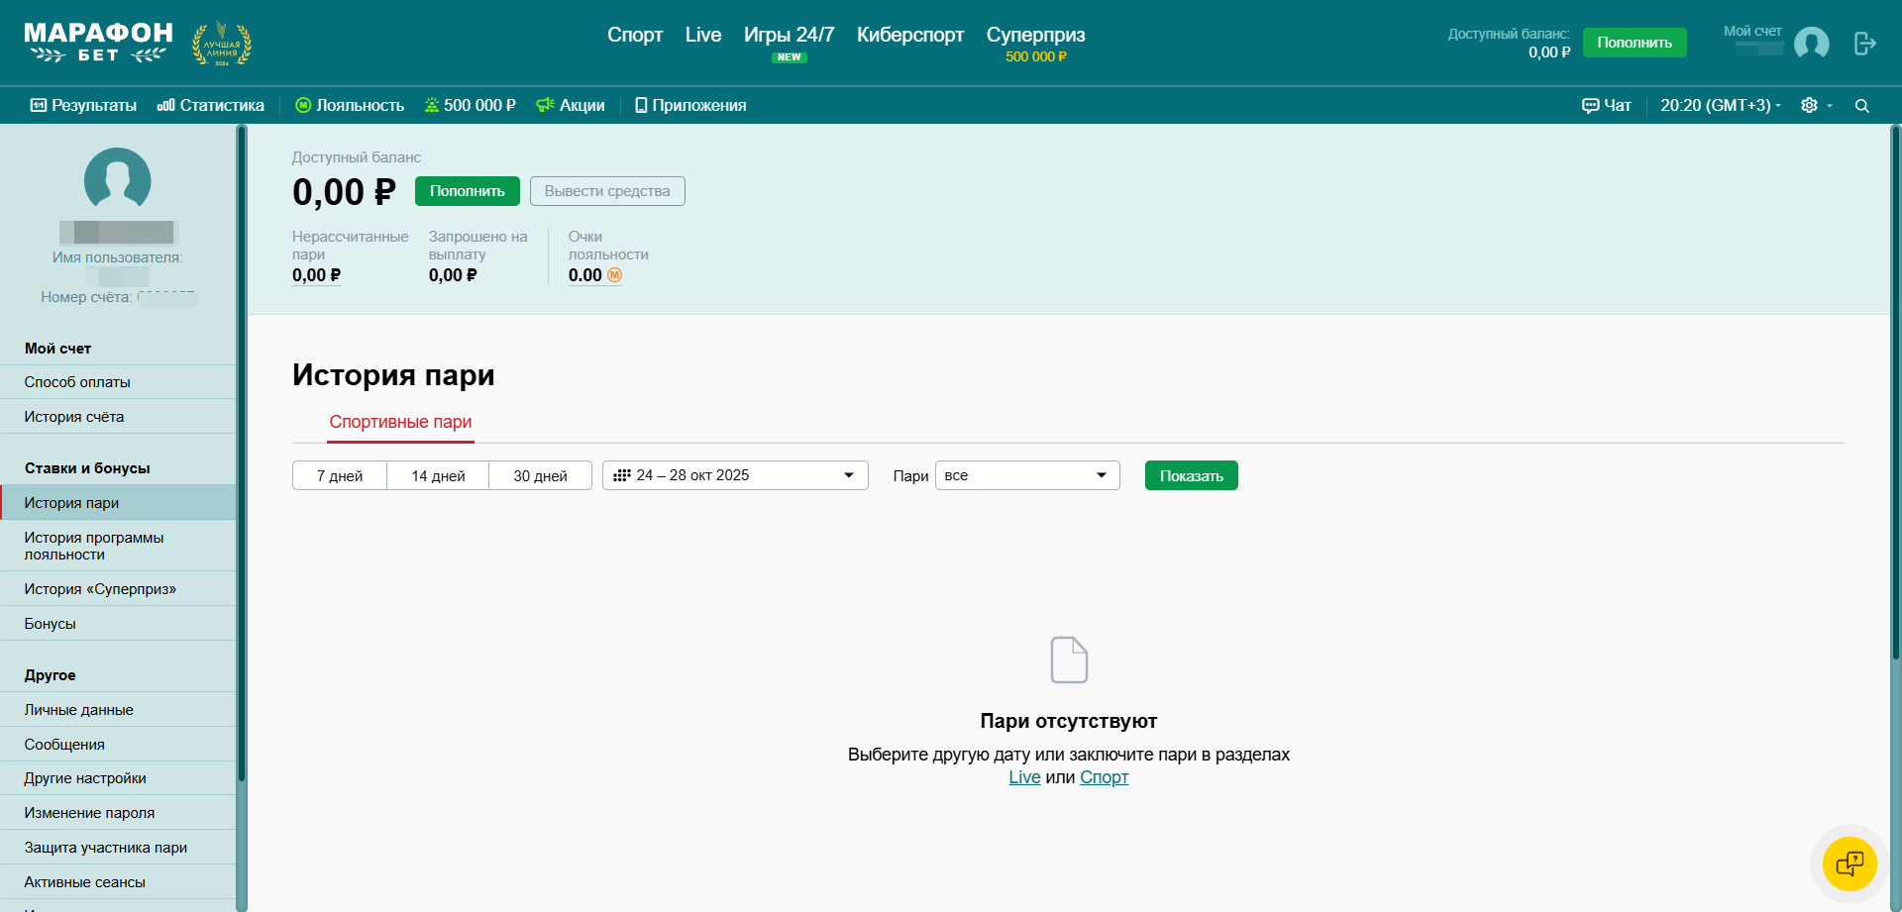
Task: Open История счёта in sidebar
Action: click(74, 417)
